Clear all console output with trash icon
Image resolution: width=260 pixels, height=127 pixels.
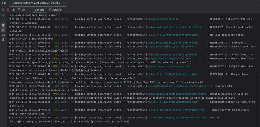point(3,39)
